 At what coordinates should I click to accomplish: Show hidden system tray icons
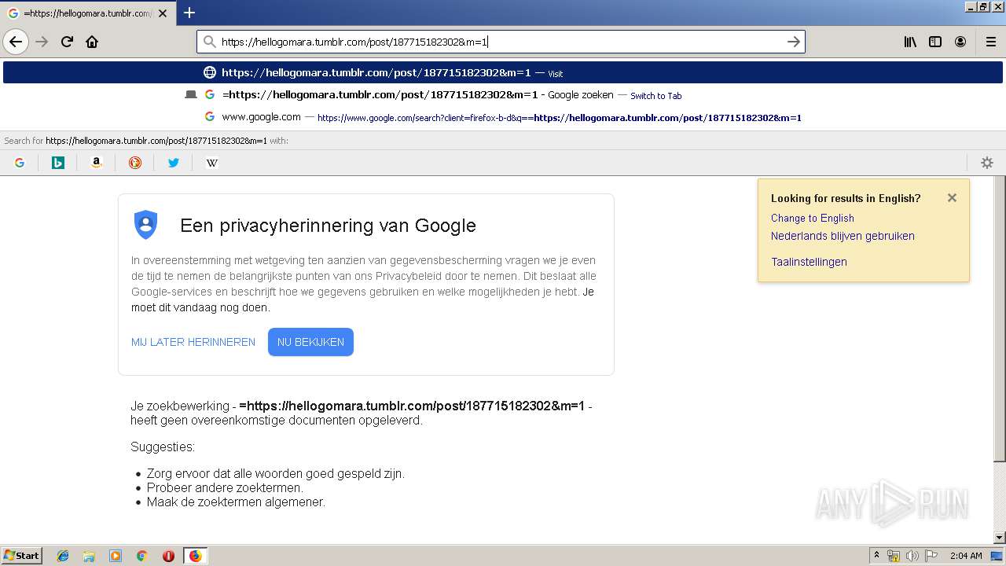pos(876,556)
